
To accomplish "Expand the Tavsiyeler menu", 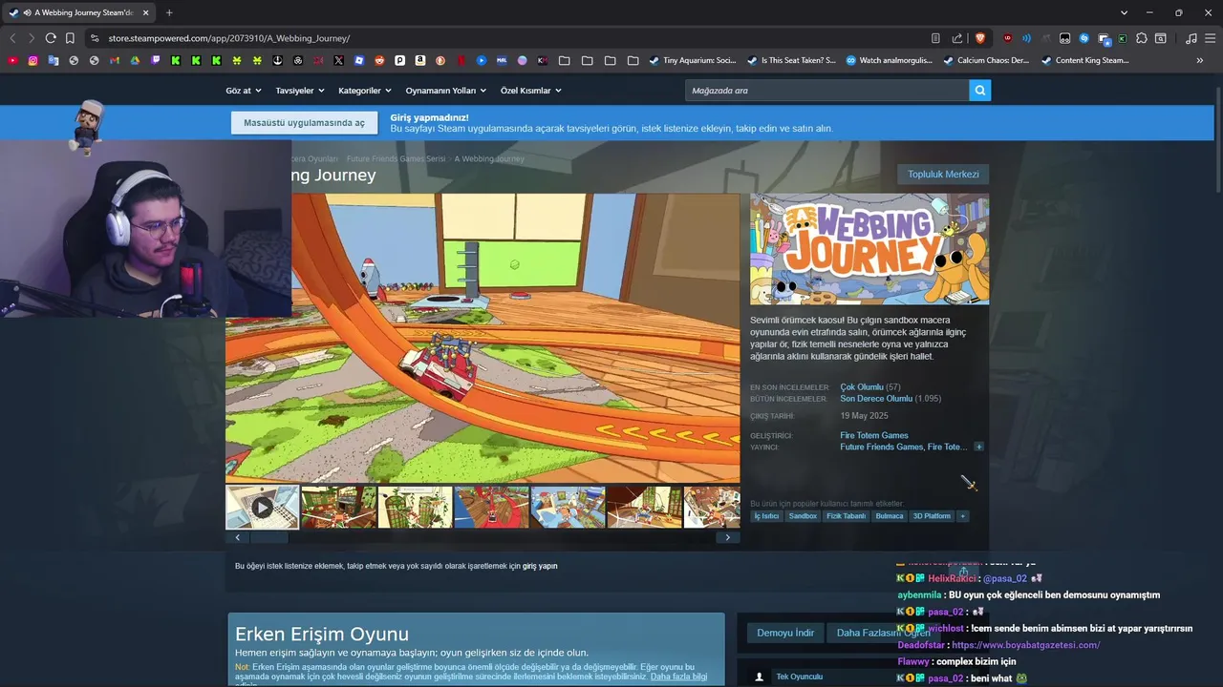I will 300,91.
